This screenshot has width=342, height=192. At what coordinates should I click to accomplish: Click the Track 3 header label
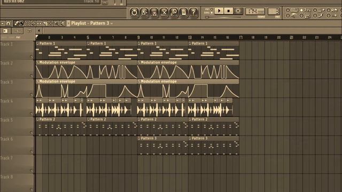(6, 82)
